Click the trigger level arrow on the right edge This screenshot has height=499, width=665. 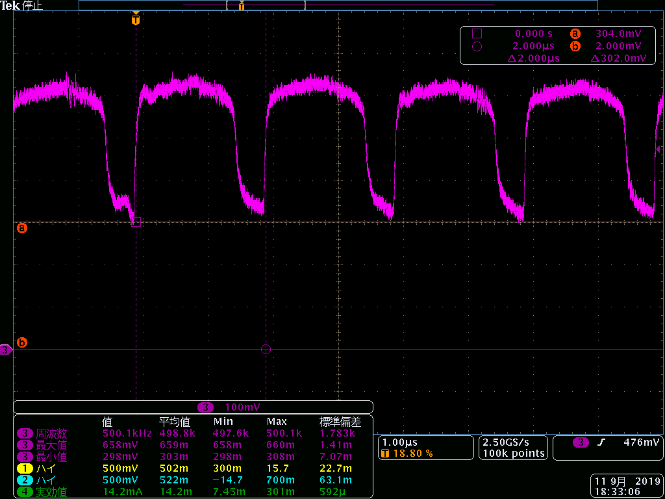tap(659, 149)
